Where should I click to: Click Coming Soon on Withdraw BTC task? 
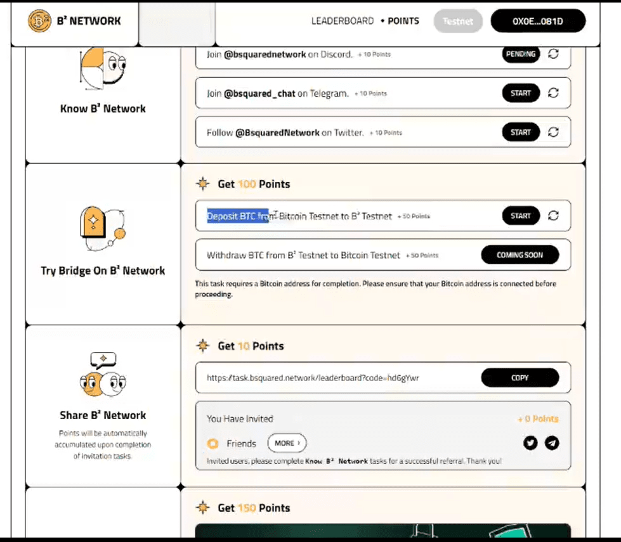click(x=520, y=255)
